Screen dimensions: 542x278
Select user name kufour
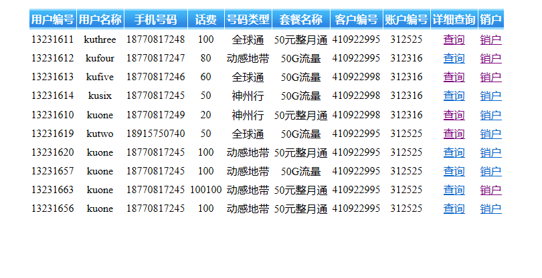pyautogui.click(x=100, y=58)
